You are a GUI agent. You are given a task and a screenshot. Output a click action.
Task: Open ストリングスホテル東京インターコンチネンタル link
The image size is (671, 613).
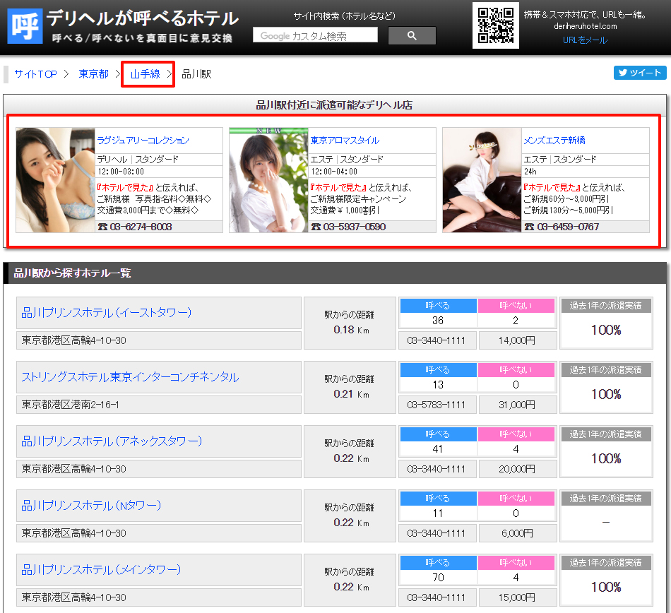point(130,377)
